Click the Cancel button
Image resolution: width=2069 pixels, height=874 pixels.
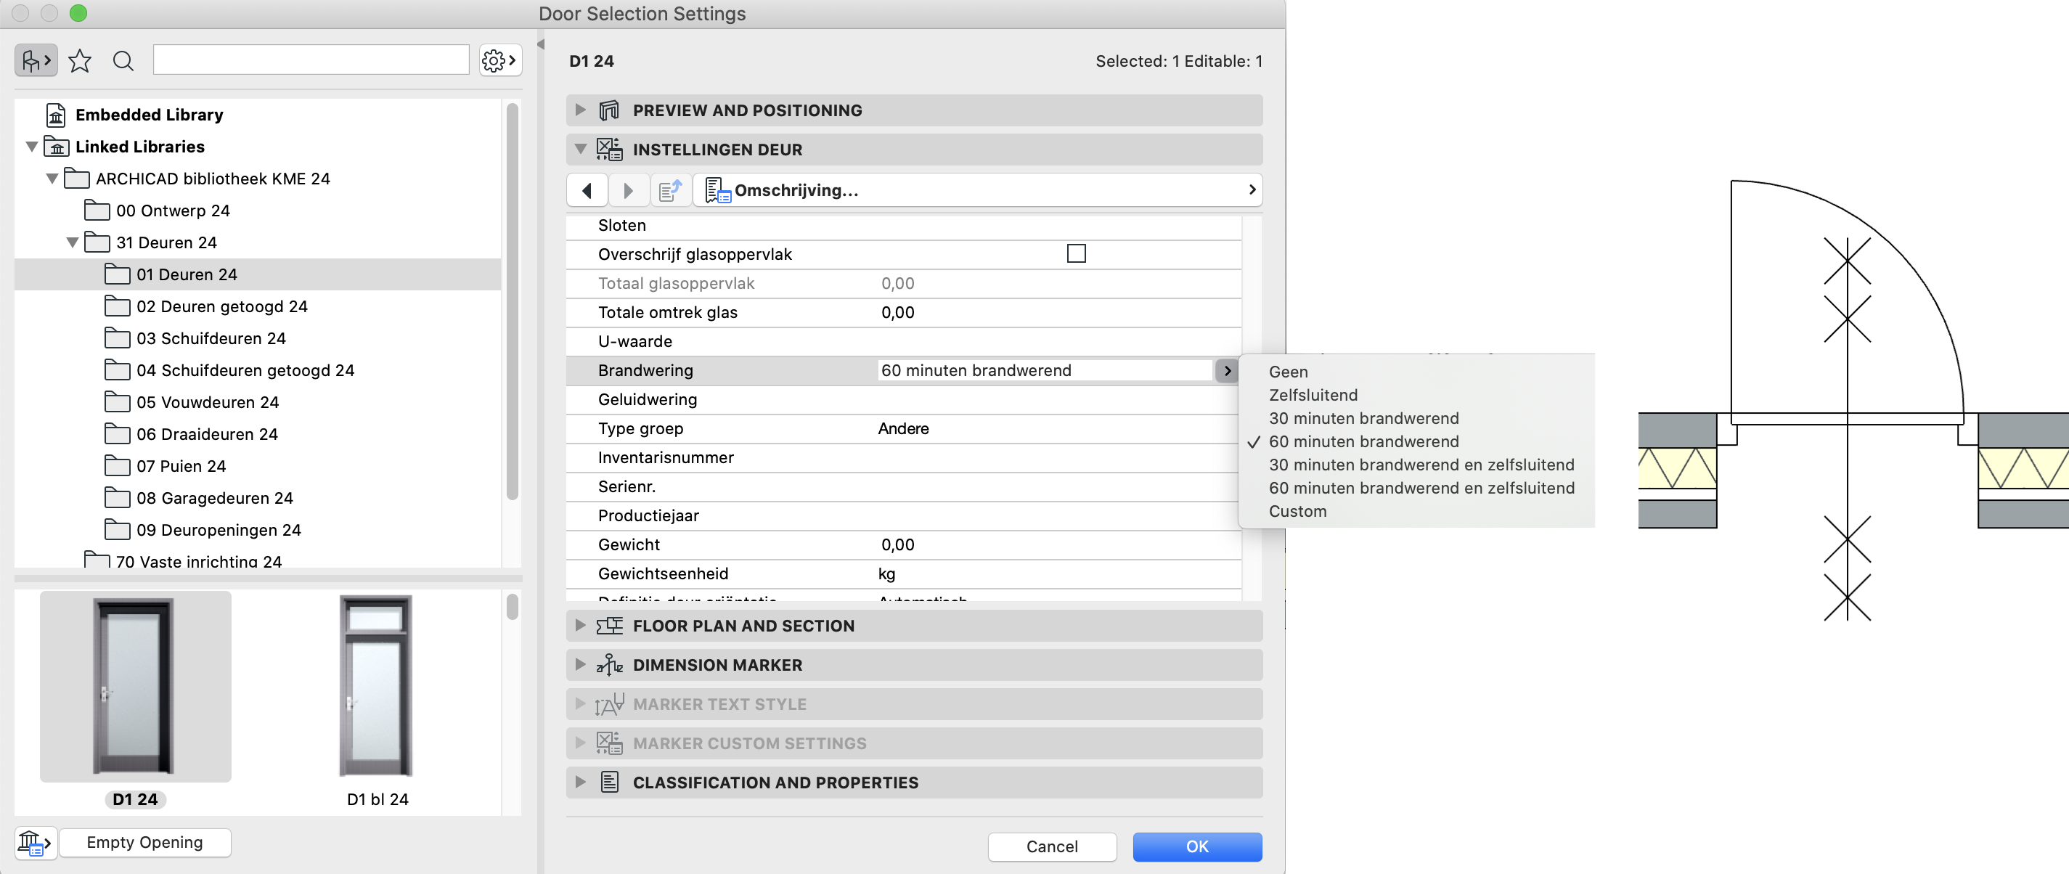tap(1051, 846)
